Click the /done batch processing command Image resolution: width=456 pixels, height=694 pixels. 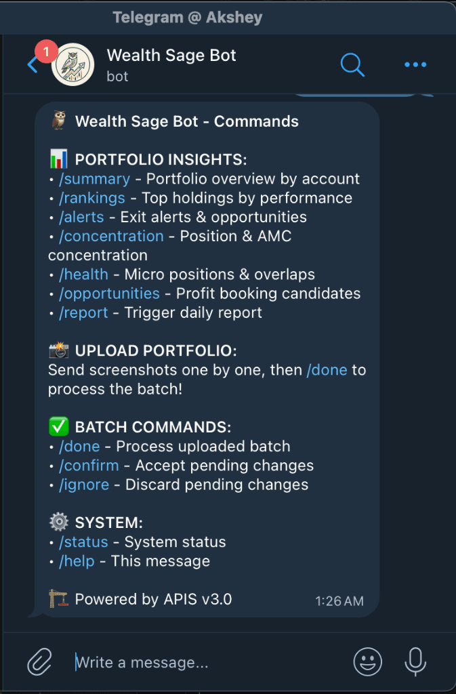click(79, 446)
